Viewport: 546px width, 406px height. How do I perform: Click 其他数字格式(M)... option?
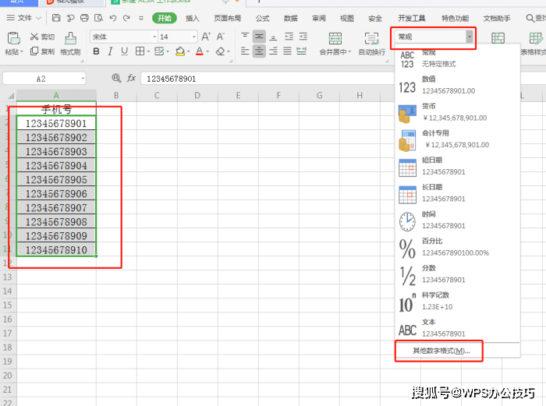(x=441, y=351)
